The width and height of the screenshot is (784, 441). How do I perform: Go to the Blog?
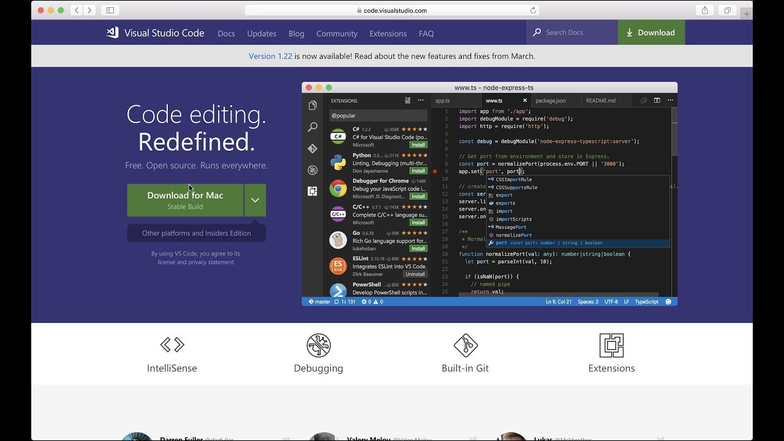click(x=296, y=34)
